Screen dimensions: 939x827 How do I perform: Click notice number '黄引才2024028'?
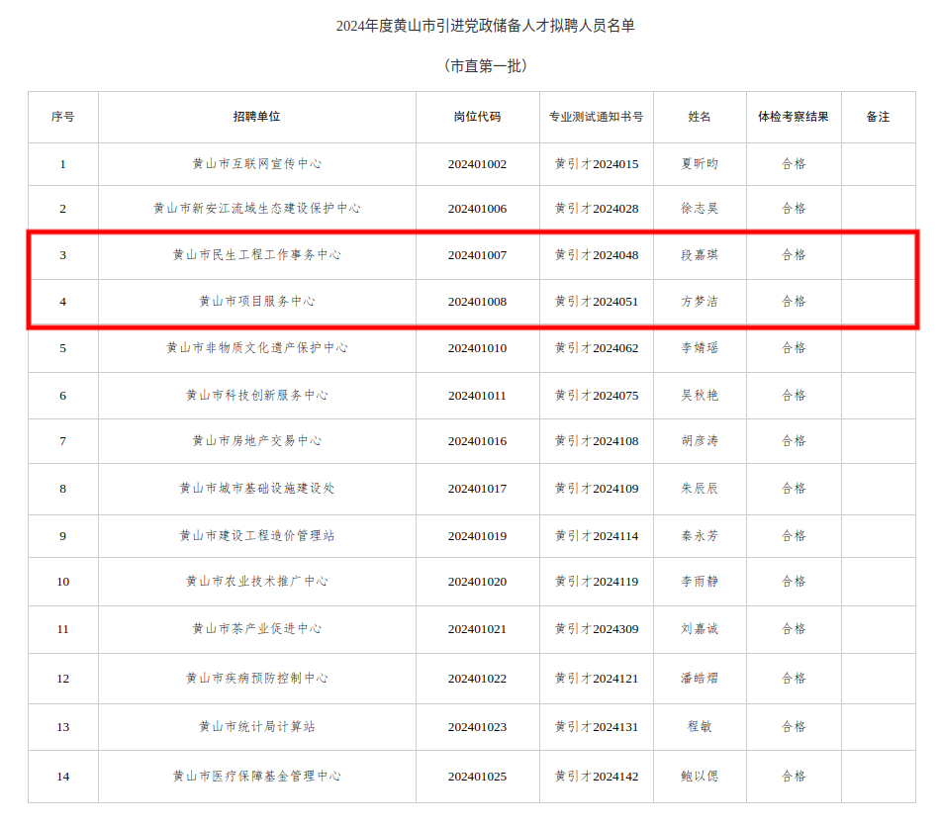pyautogui.click(x=597, y=209)
